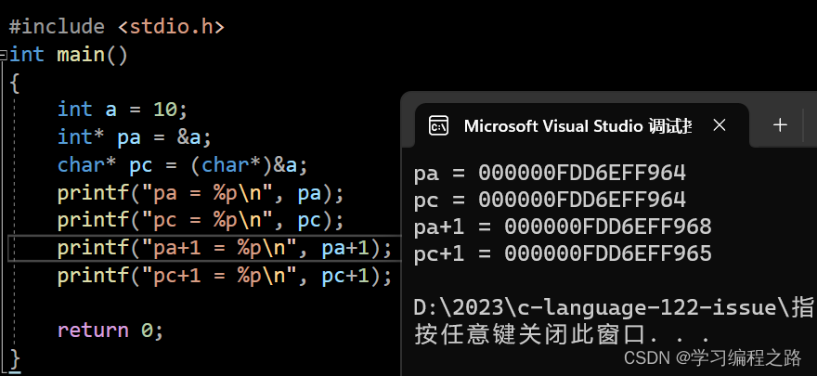
Task: Click output pa+1 = 000000FDD6EFF968
Action: click(563, 227)
